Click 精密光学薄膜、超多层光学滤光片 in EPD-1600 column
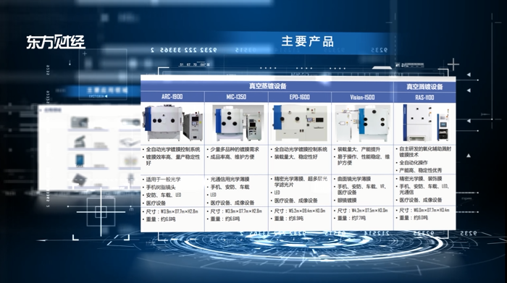Image resolution: width=507 pixels, height=283 pixels. click(301, 182)
